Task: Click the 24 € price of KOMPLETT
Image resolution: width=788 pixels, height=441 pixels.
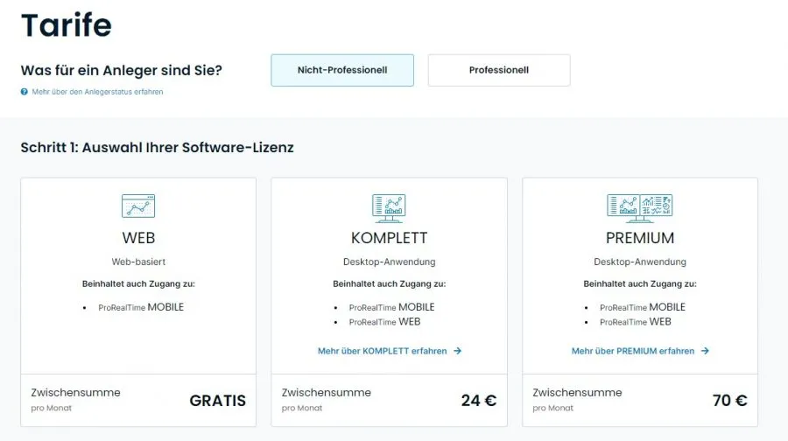Action: tap(478, 401)
